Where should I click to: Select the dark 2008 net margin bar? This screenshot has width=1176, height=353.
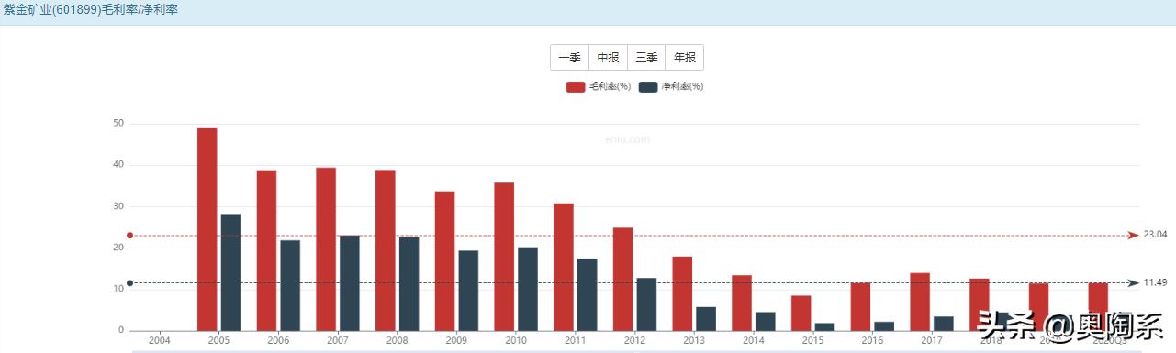pos(409,284)
